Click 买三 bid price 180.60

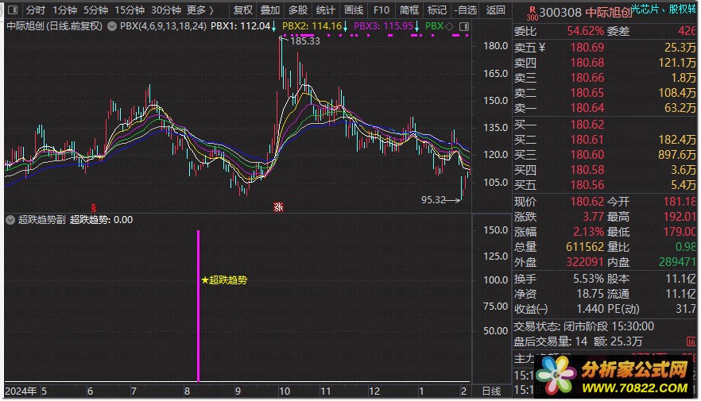[587, 155]
